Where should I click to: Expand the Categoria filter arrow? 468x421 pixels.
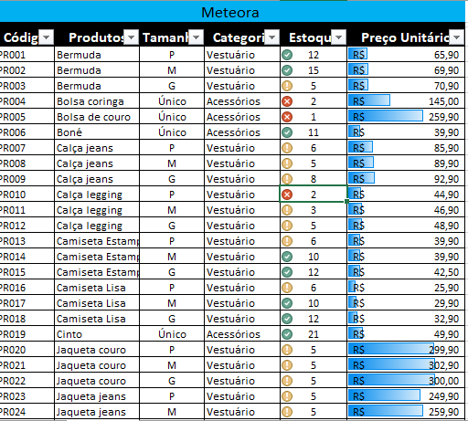point(272,37)
